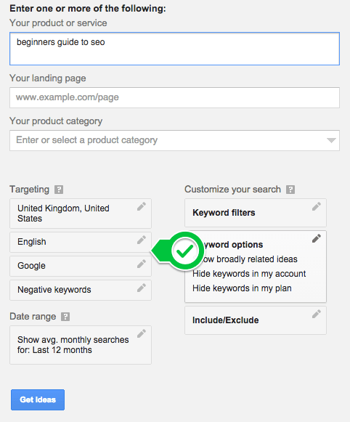Click pencil icon in Date range box

click(142, 333)
